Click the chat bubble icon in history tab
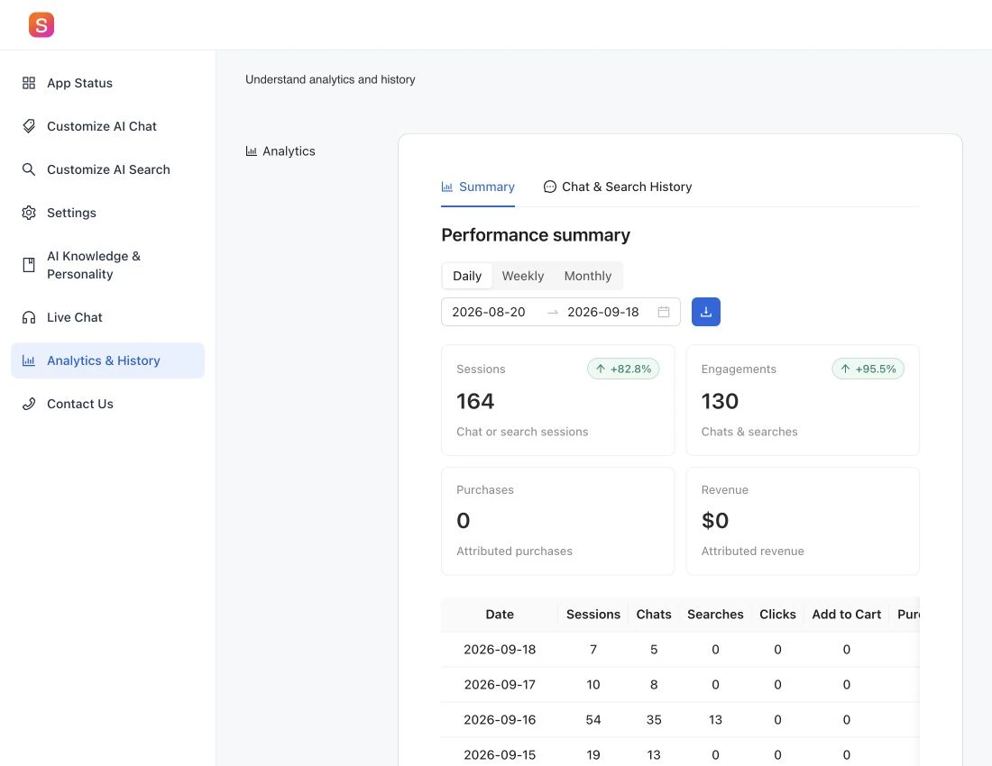Screen dimensions: 992x766 [x=550, y=187]
